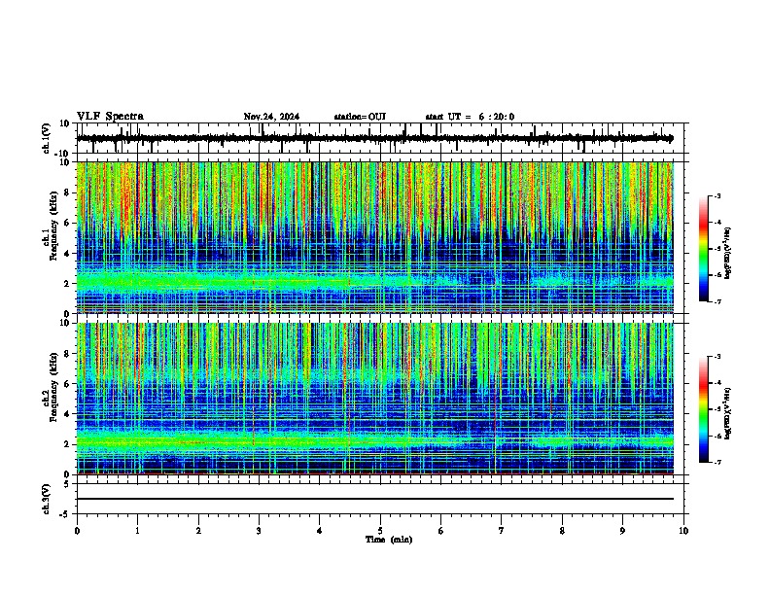This screenshot has height=595, width=770.
Task: Click time axis tick label "10"
Action: [683, 531]
